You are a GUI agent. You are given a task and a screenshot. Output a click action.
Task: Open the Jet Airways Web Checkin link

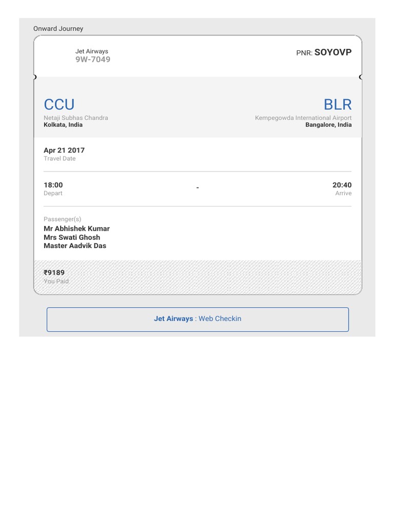click(x=198, y=320)
